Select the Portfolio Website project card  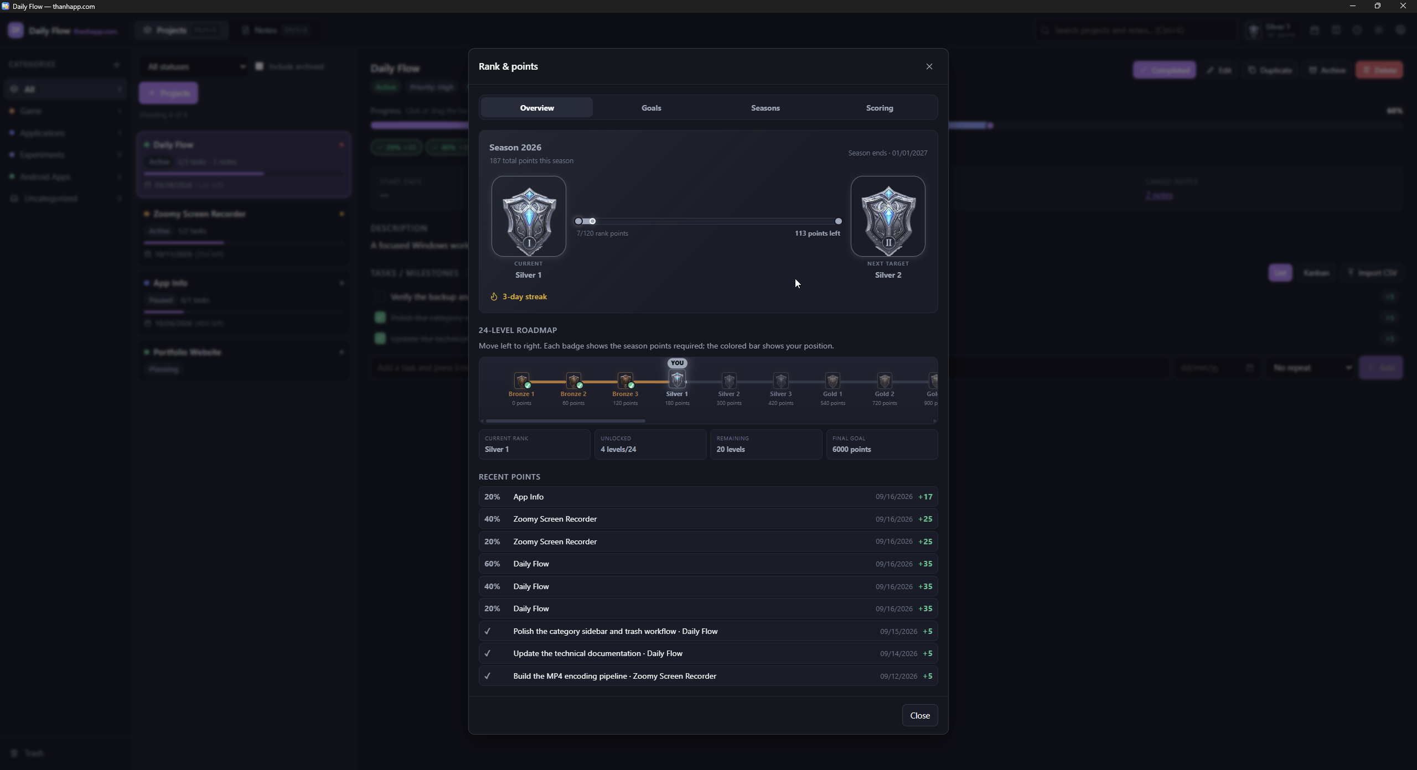coord(244,361)
